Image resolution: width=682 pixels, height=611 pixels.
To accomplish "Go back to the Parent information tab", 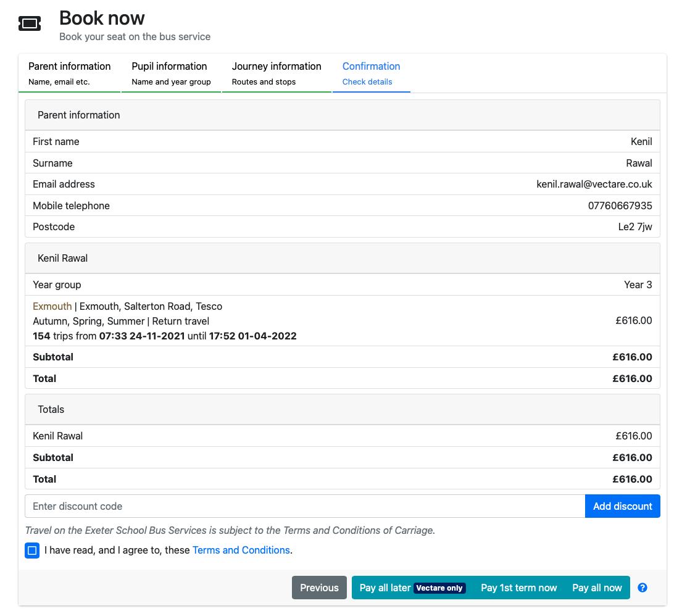I will coord(69,73).
